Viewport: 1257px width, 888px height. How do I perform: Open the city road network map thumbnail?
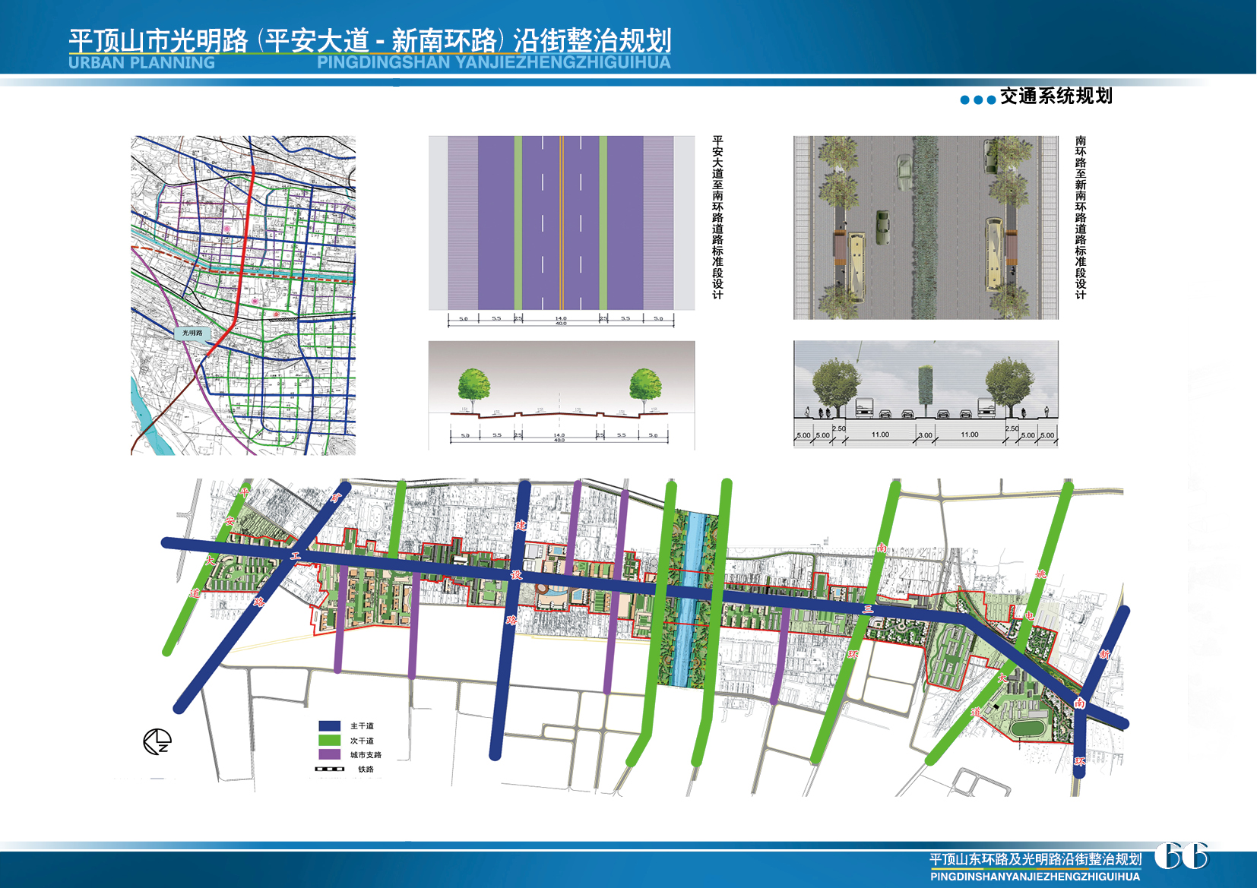click(x=243, y=295)
